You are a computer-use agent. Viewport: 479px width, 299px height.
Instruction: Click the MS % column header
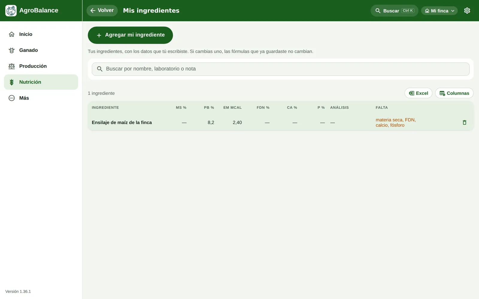click(x=181, y=108)
